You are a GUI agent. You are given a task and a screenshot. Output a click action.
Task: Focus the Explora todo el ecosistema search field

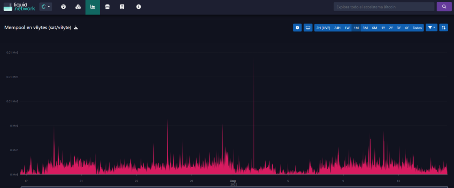(x=384, y=7)
